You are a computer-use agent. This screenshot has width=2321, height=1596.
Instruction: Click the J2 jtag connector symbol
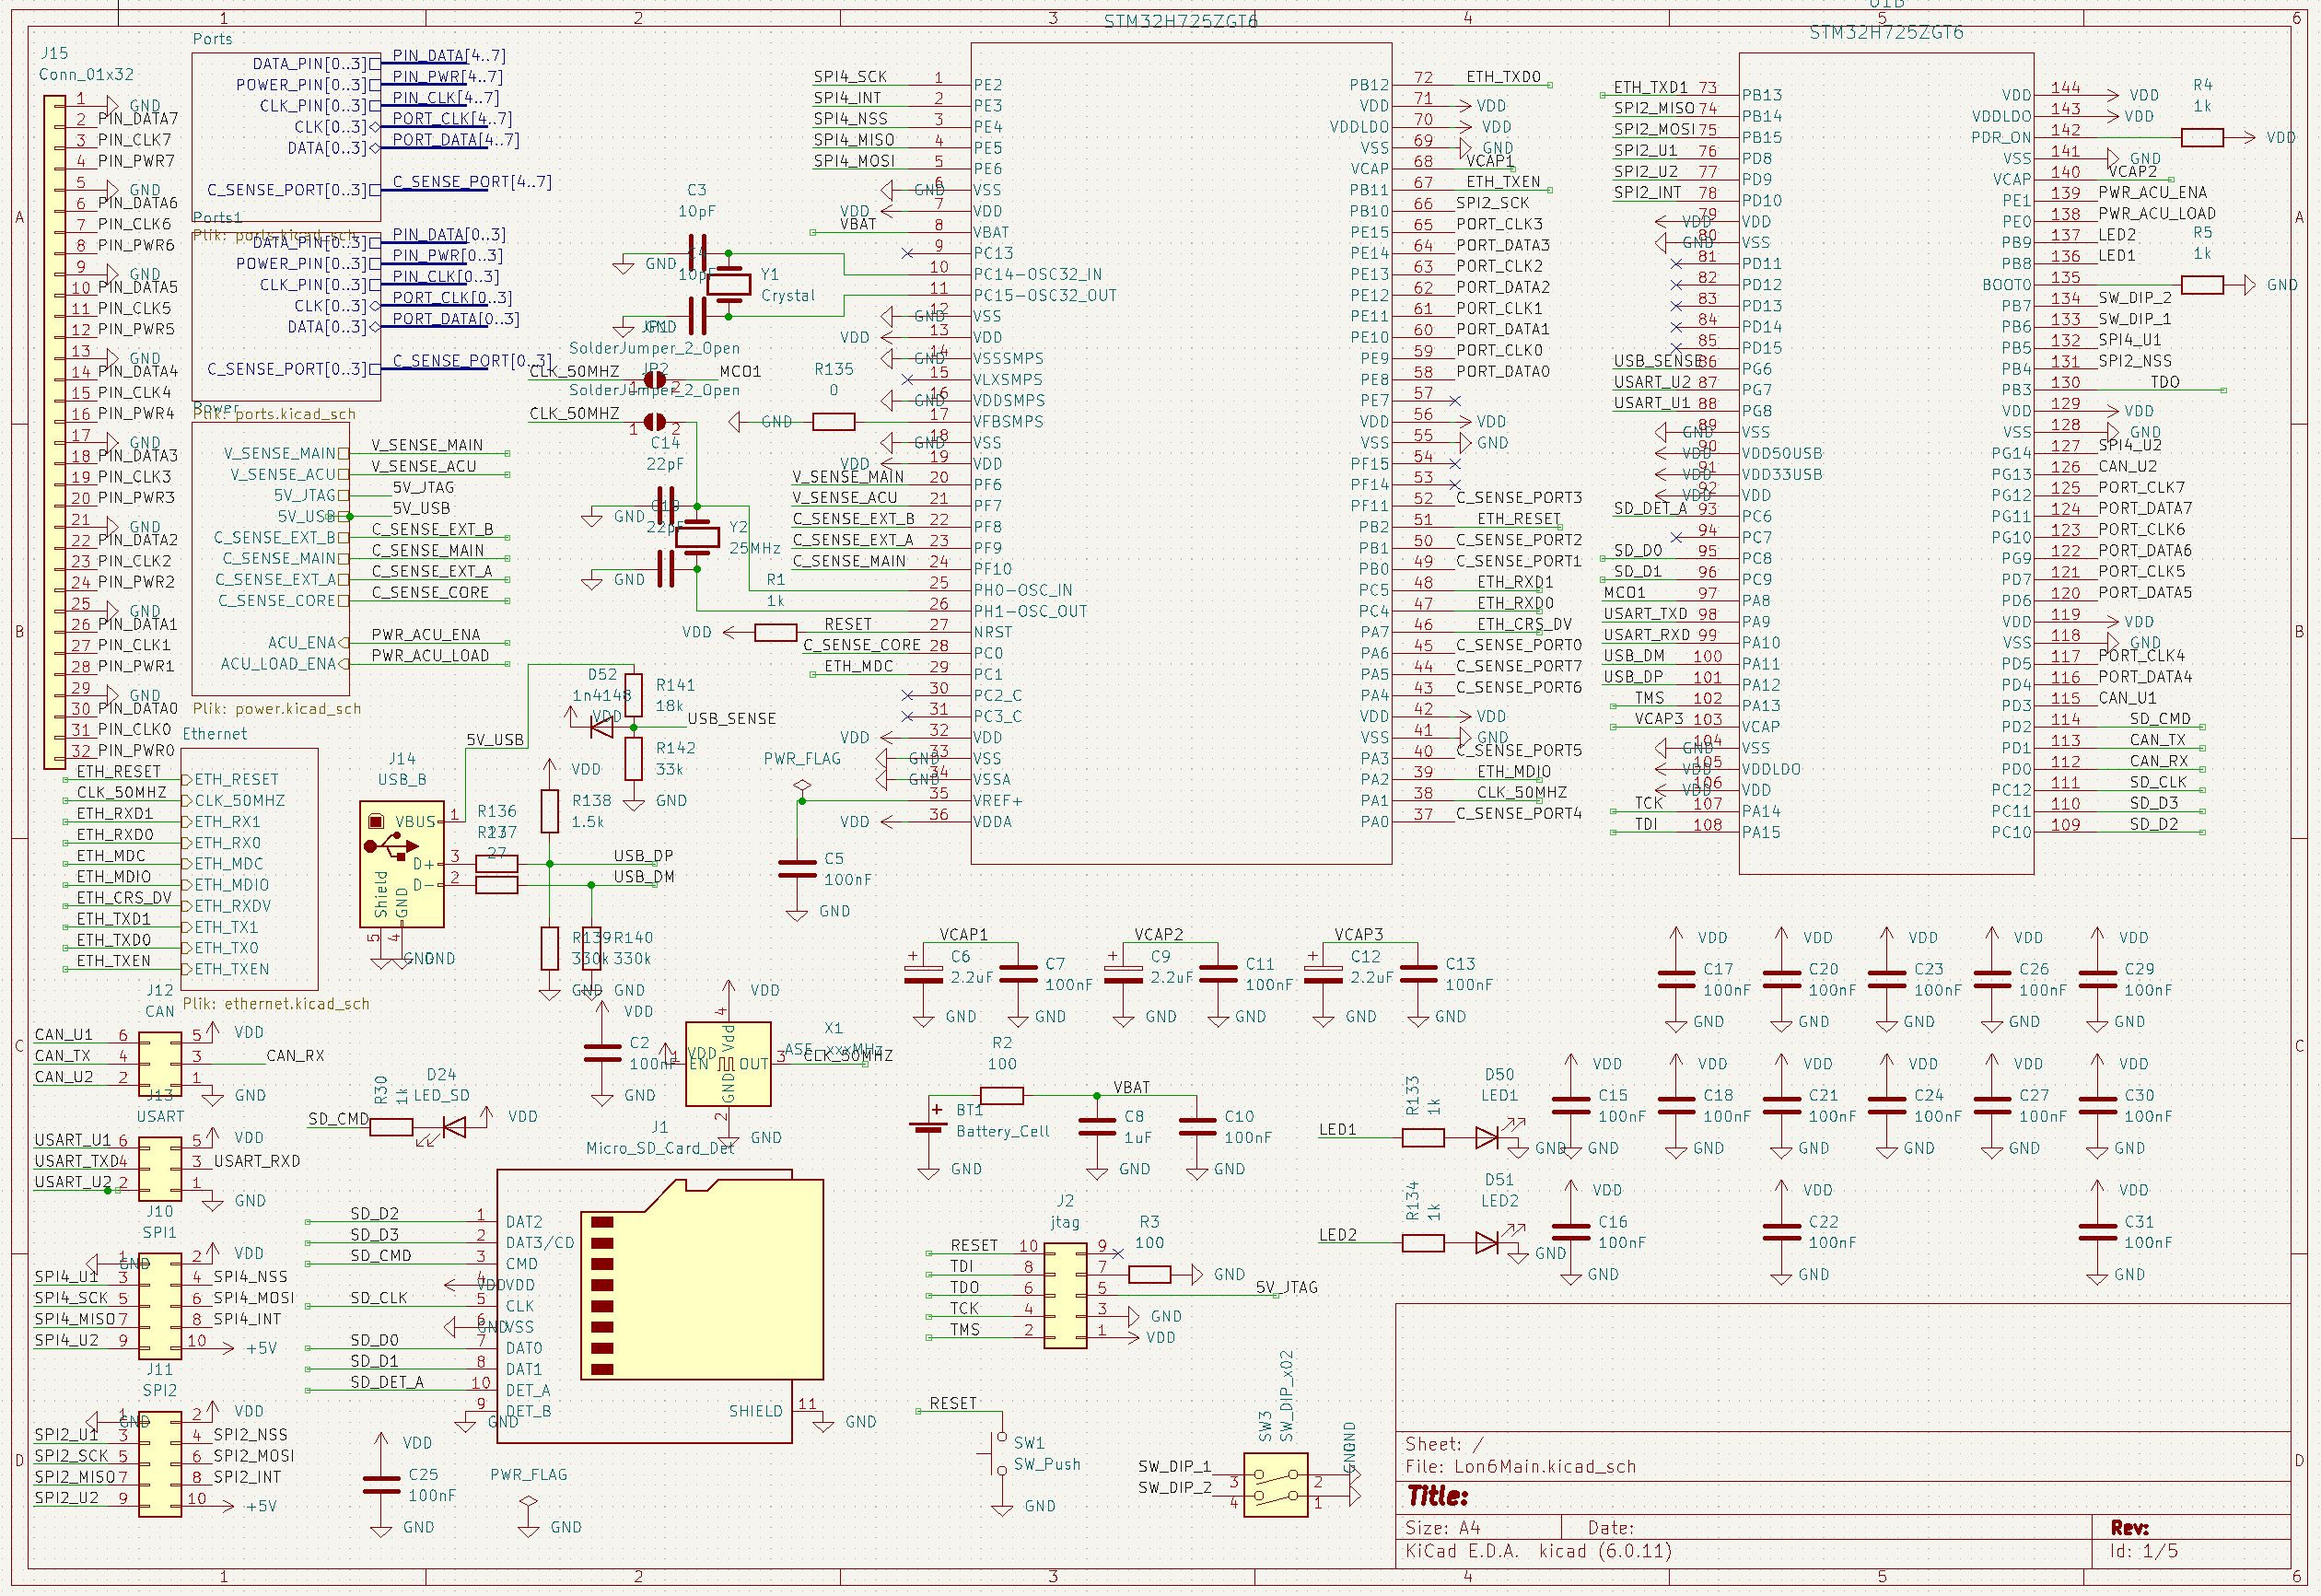[x=1065, y=1296]
